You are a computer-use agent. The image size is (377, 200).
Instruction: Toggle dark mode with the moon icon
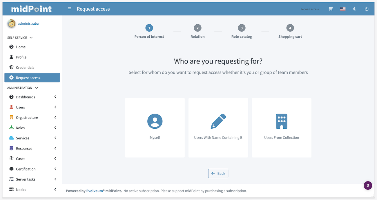tap(355, 9)
